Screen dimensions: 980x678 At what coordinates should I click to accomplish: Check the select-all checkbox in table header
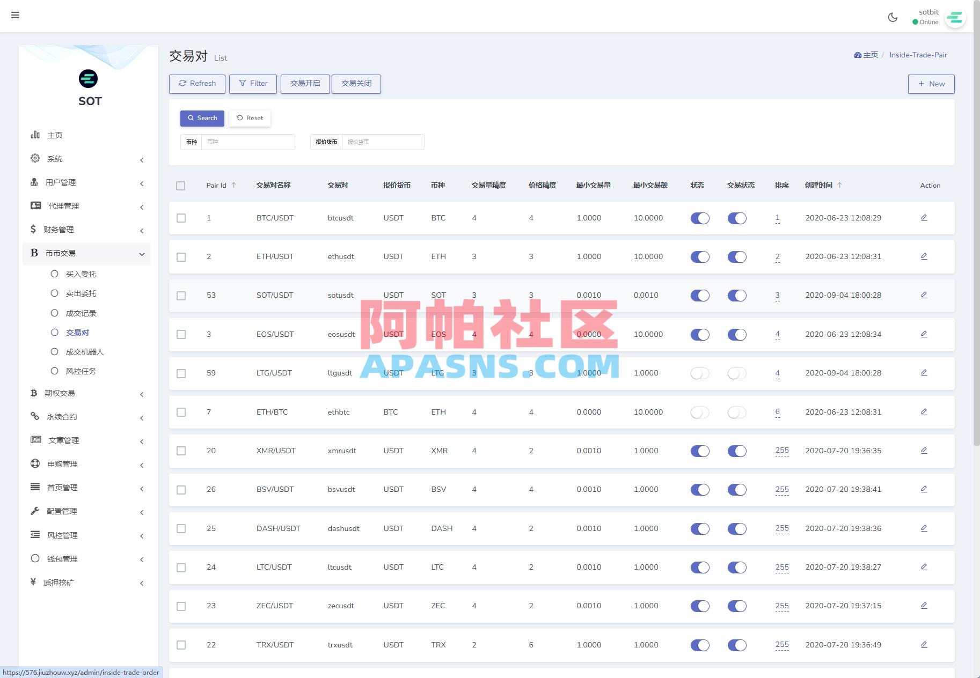pos(181,185)
